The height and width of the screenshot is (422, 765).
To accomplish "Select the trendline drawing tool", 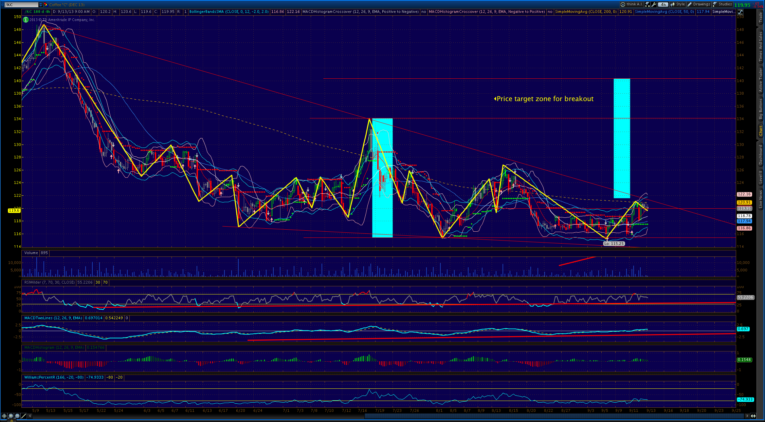I will click(x=24, y=416).
